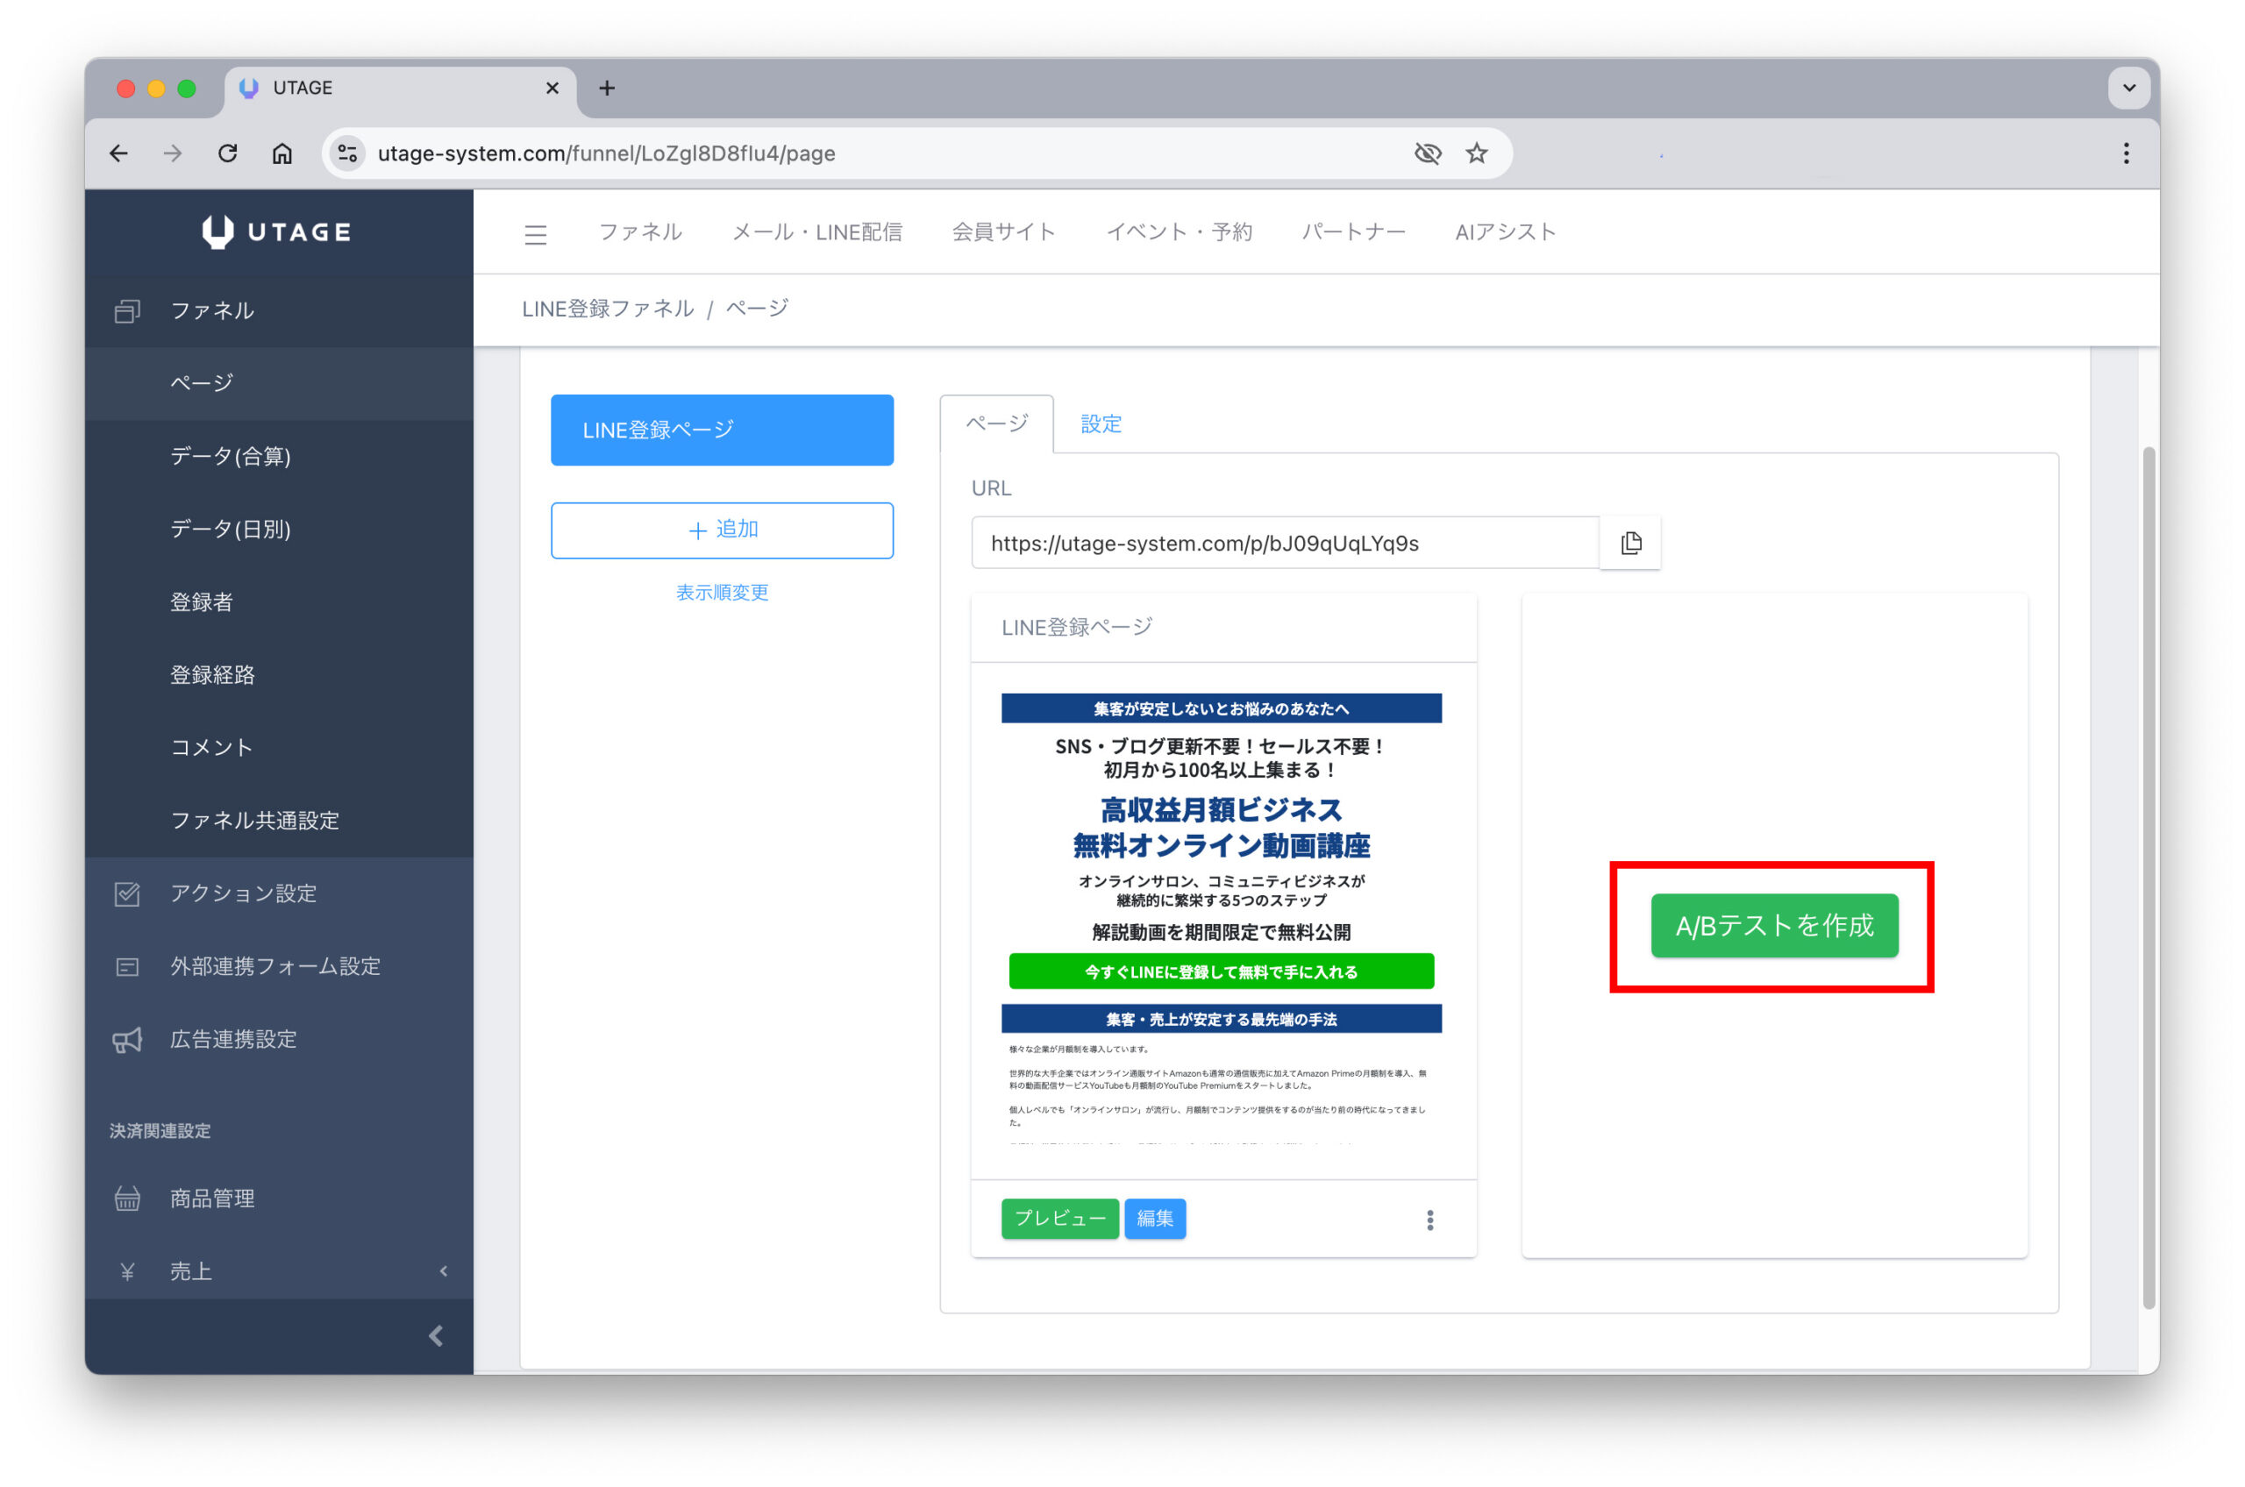This screenshot has height=1487, width=2245.
Task: Open the tab search dropdown arrow
Action: (x=2128, y=89)
